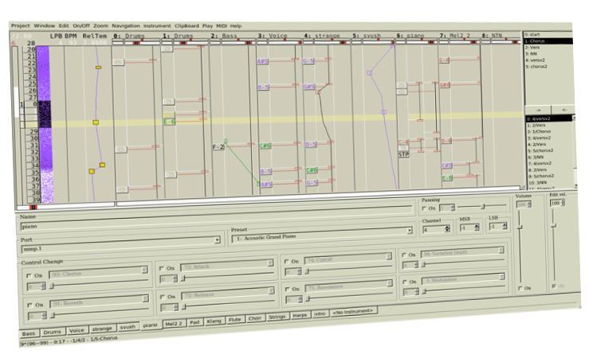This screenshot has height=358, width=589.
Task: Select block 0: start in the block list
Action: (548, 34)
